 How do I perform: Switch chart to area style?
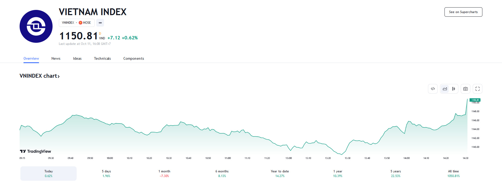point(445,89)
